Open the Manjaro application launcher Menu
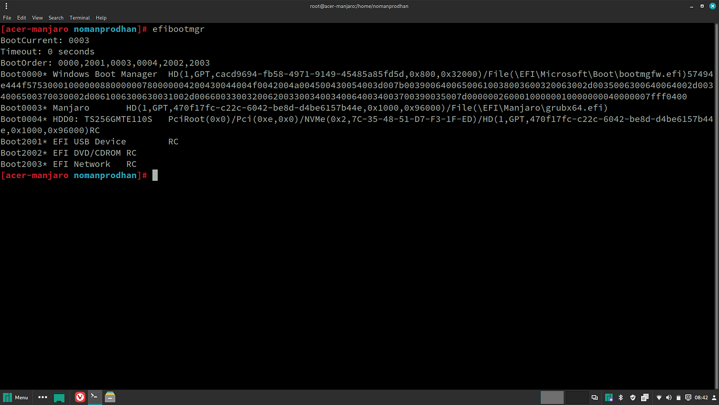Screen dimensions: 719x405 (x=16, y=397)
